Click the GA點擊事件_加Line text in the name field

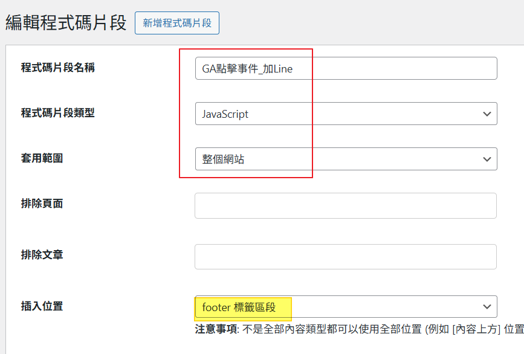[247, 69]
